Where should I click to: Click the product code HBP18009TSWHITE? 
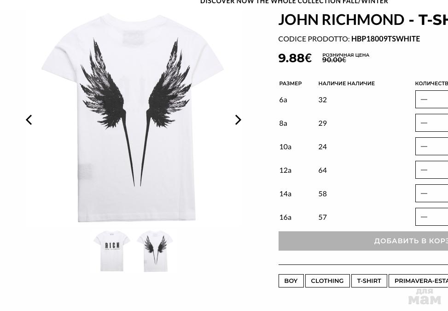pyautogui.click(x=385, y=39)
